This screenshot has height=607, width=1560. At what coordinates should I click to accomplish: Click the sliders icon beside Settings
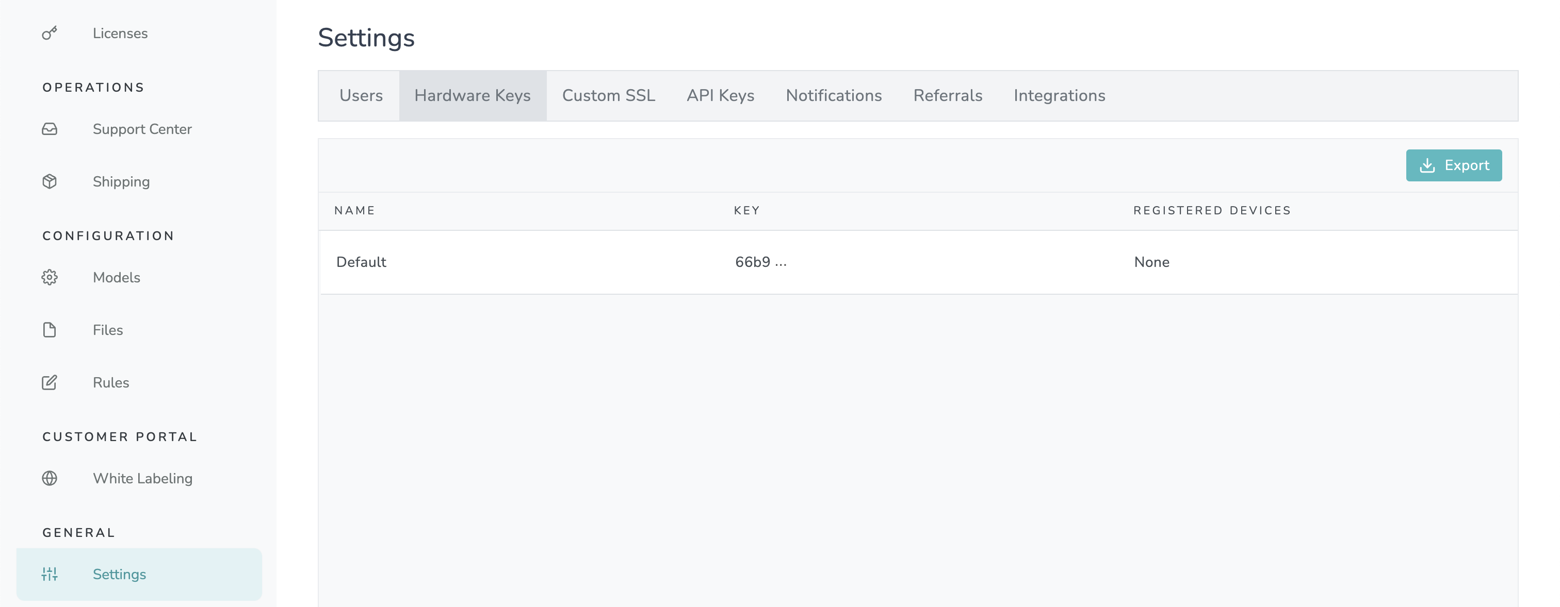click(x=50, y=574)
